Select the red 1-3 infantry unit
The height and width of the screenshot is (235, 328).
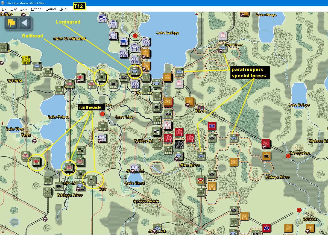click(190, 138)
